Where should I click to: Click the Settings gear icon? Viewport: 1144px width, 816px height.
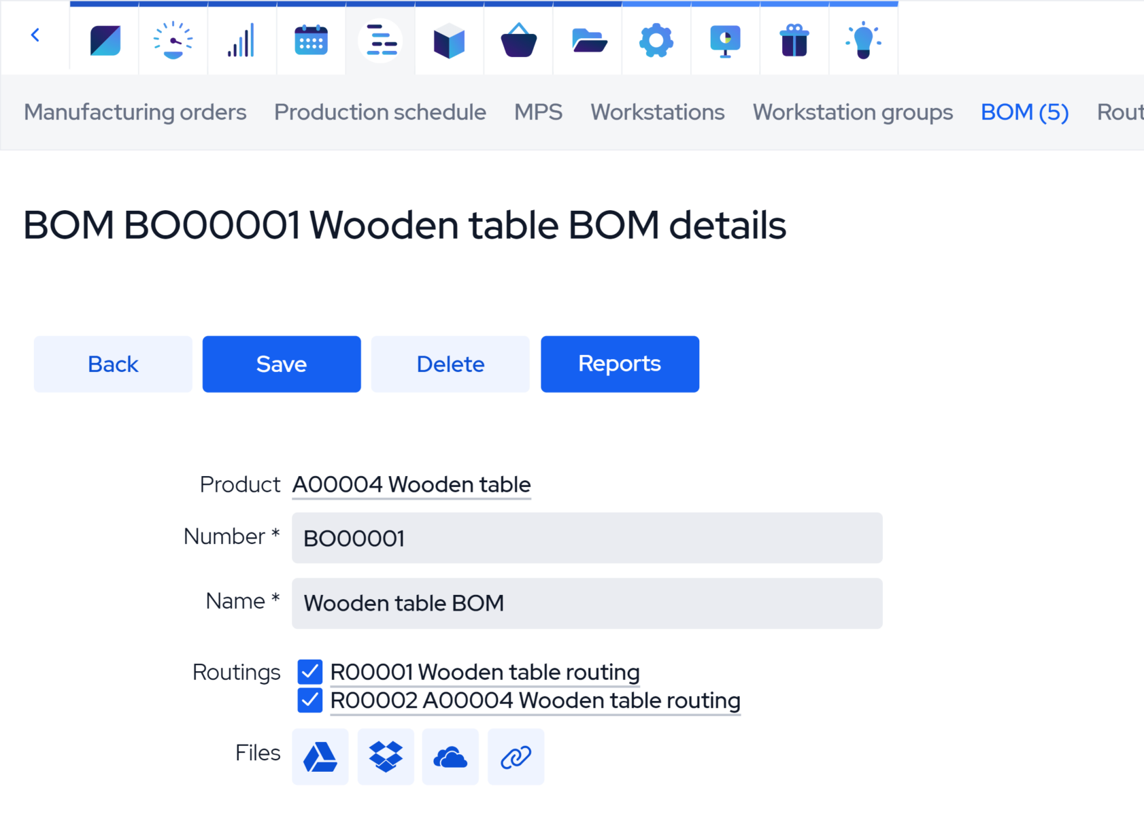pyautogui.click(x=656, y=40)
